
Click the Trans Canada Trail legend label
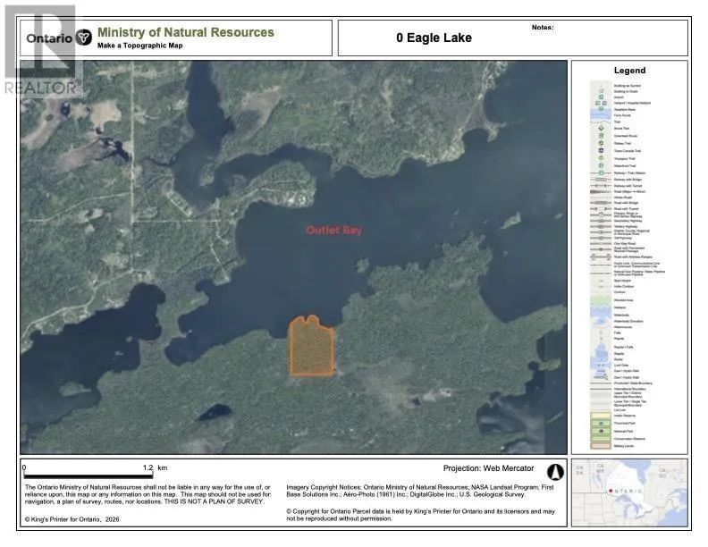[x=628, y=151]
